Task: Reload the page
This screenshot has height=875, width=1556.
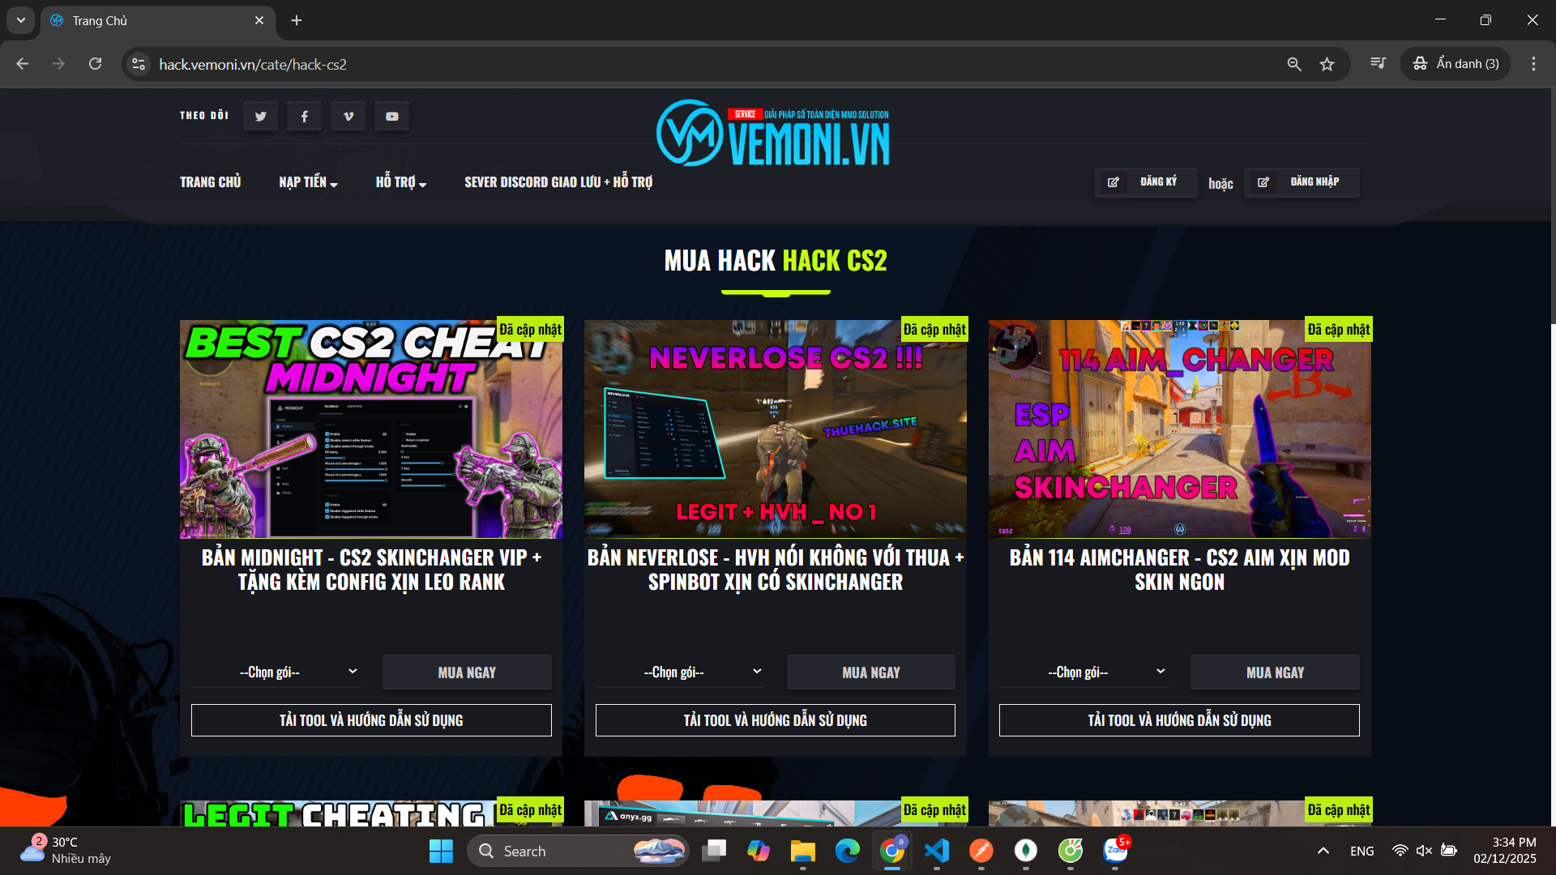Action: [x=95, y=64]
